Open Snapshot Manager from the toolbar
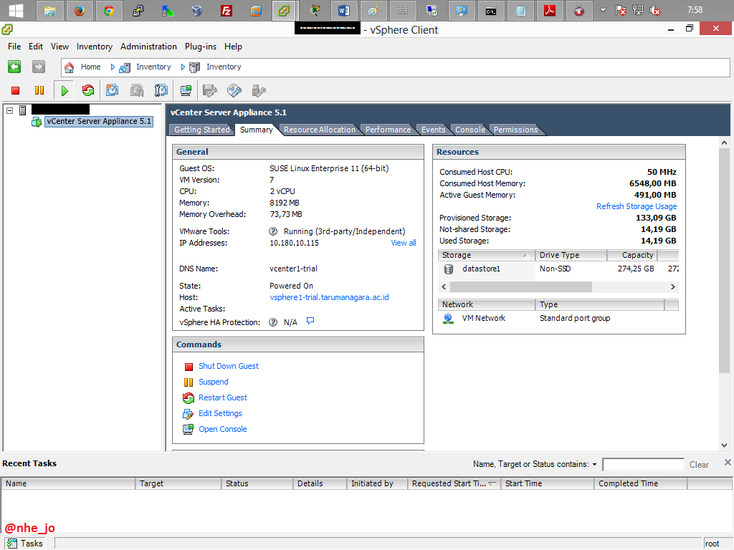 coord(161,90)
